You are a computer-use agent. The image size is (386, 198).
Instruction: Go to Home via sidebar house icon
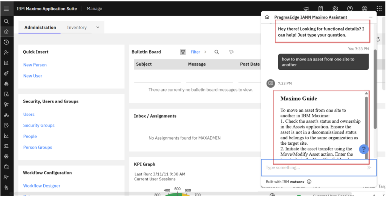point(6,32)
